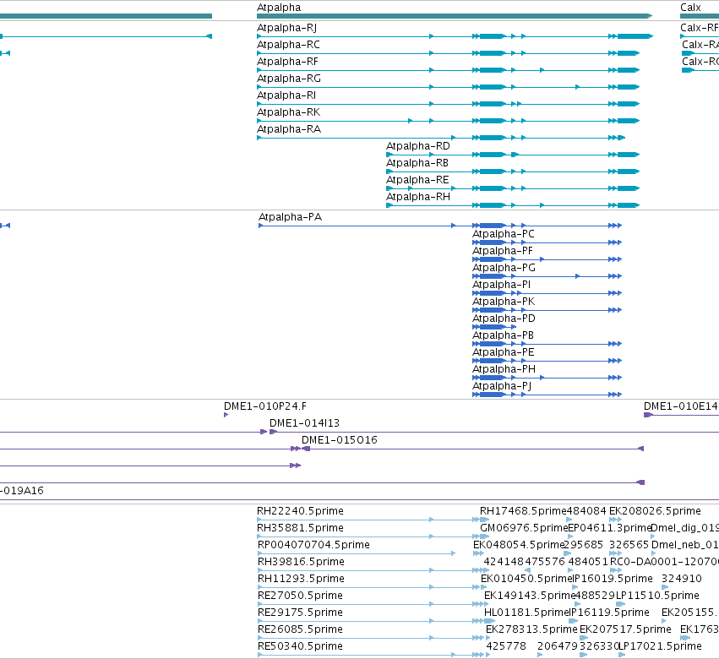The width and height of the screenshot is (719, 659).
Task: Select the Atpalpha gene label
Action: 279,8
